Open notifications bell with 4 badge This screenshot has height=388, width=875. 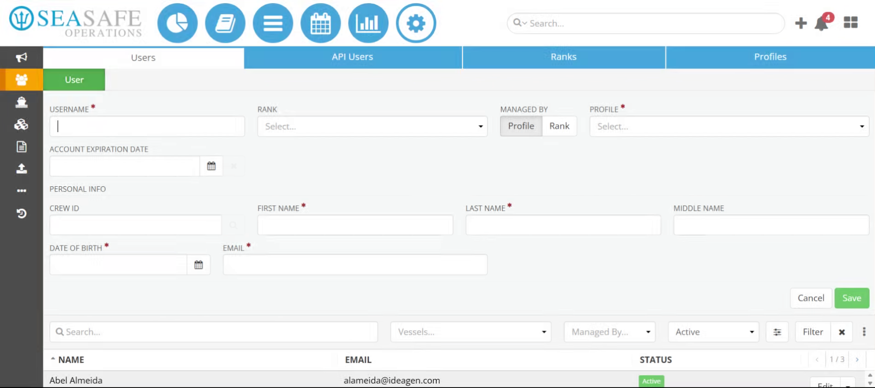pos(823,22)
